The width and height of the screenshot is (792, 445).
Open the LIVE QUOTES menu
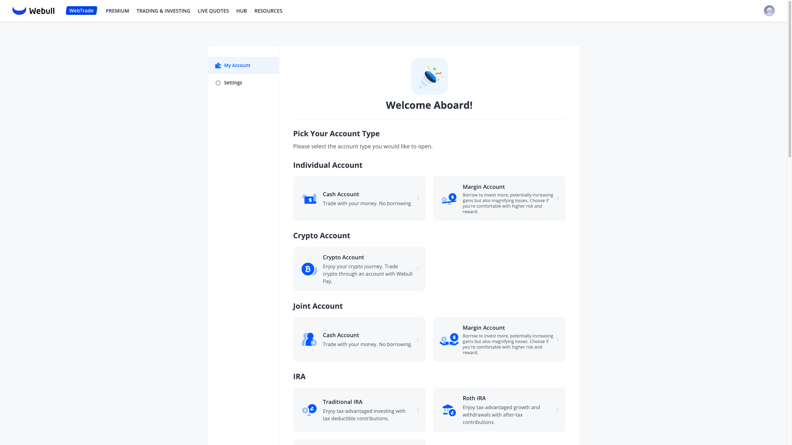point(213,11)
